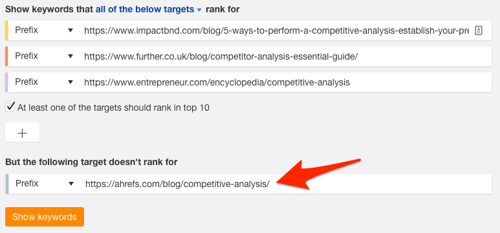
Task: Open 'all of the below targets' dropdown
Action: coord(149,9)
